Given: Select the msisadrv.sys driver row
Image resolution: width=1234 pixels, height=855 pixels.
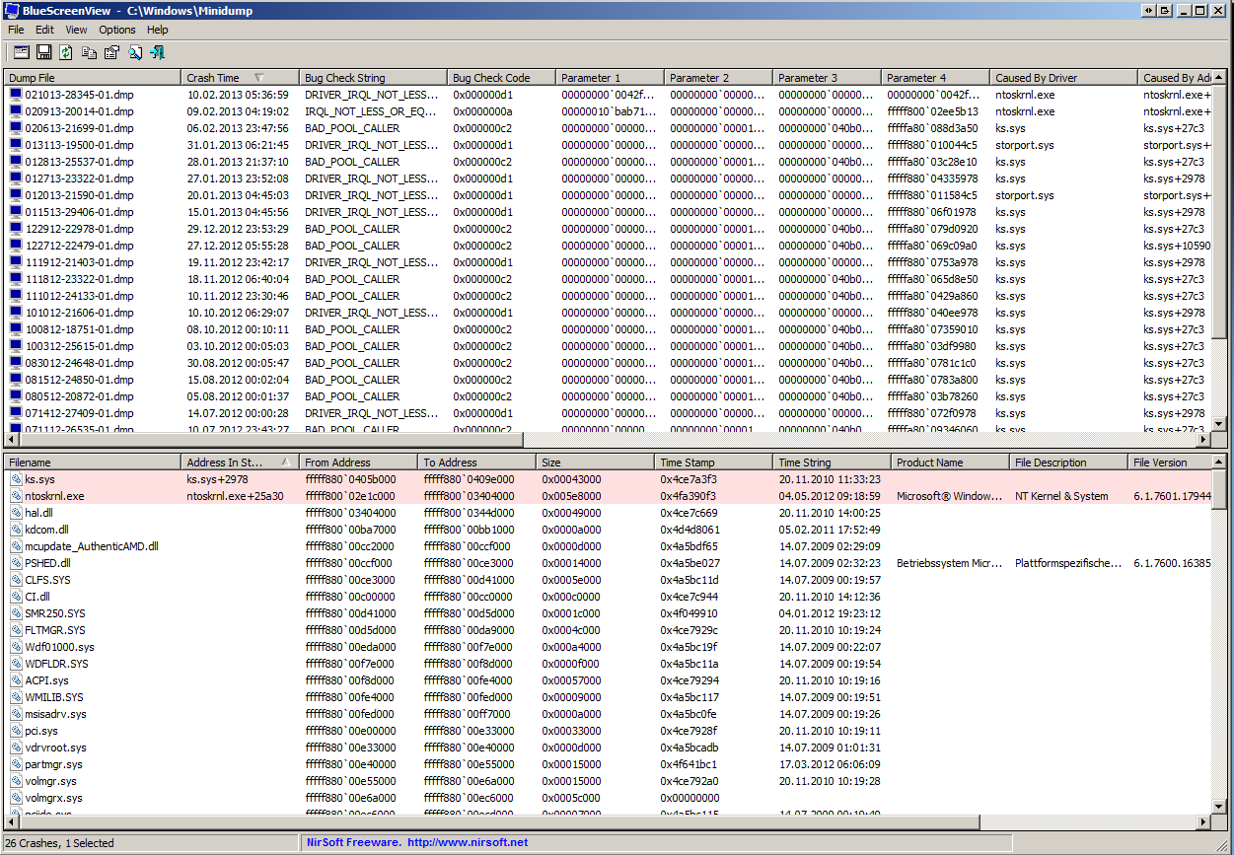Looking at the screenshot, I should pyautogui.click(x=608, y=714).
